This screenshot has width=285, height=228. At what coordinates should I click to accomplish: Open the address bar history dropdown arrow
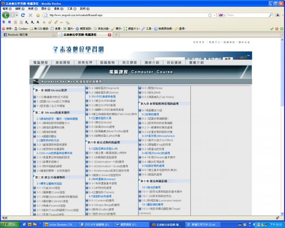point(215,15)
